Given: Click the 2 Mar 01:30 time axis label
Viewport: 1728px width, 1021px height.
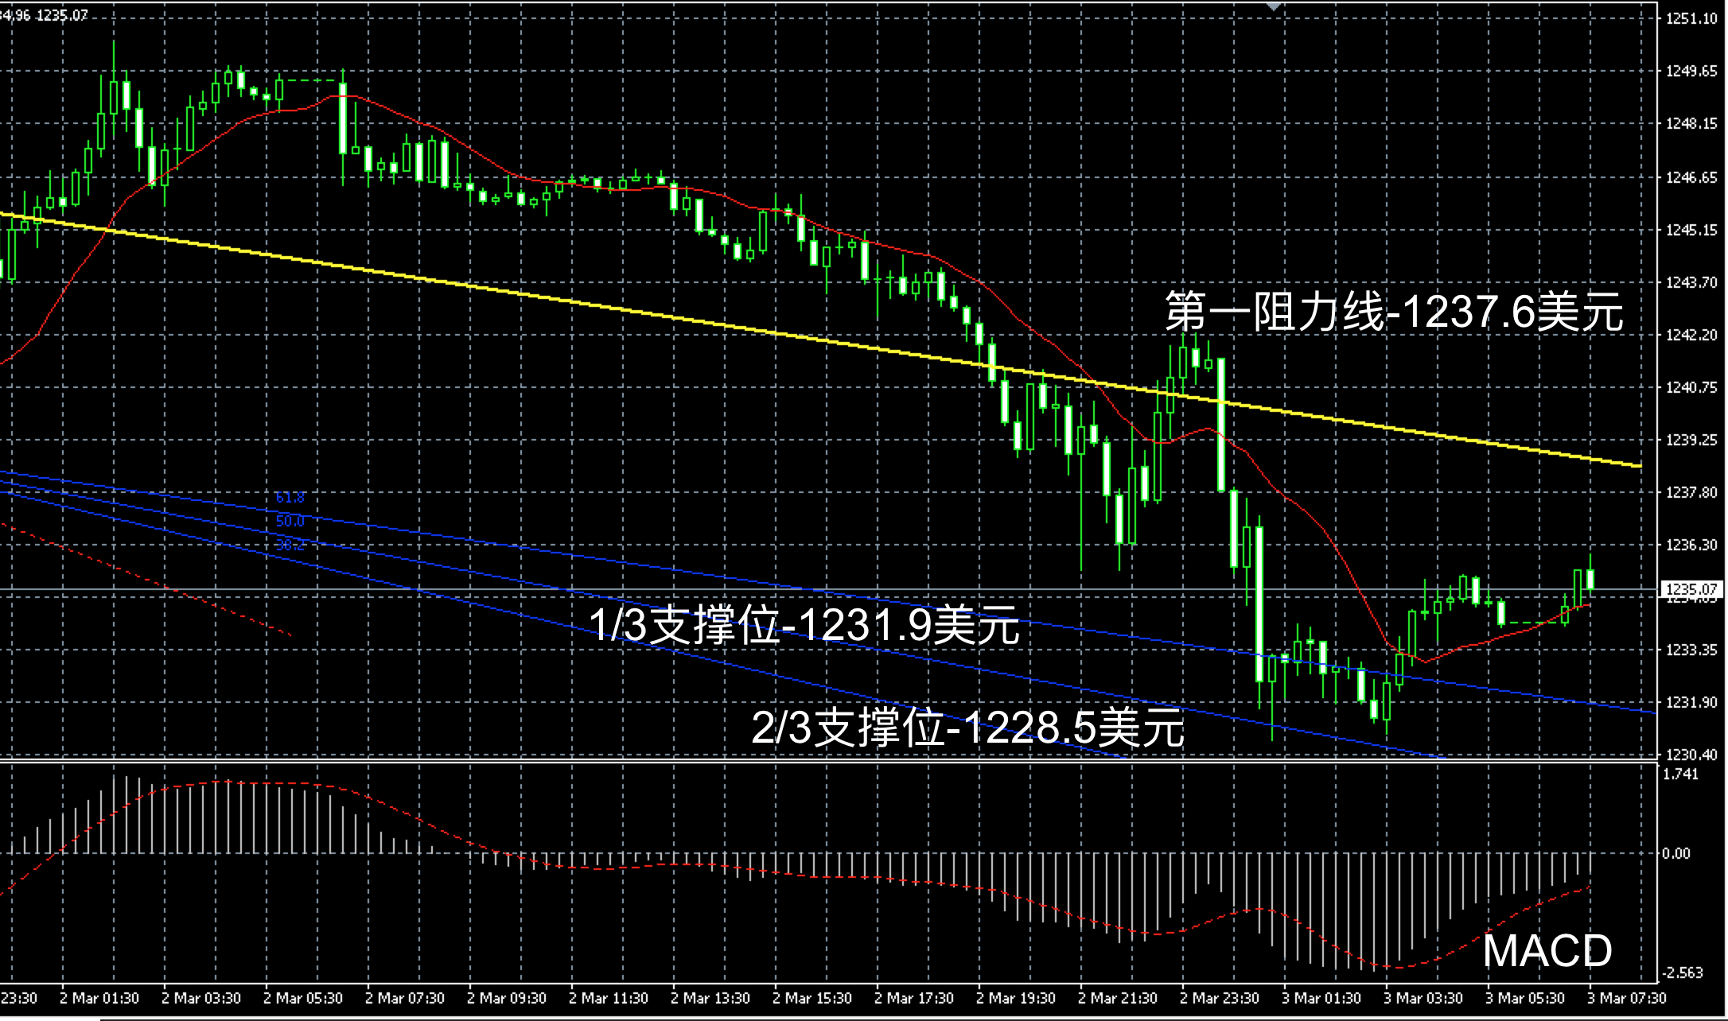Looking at the screenshot, I should 99,998.
